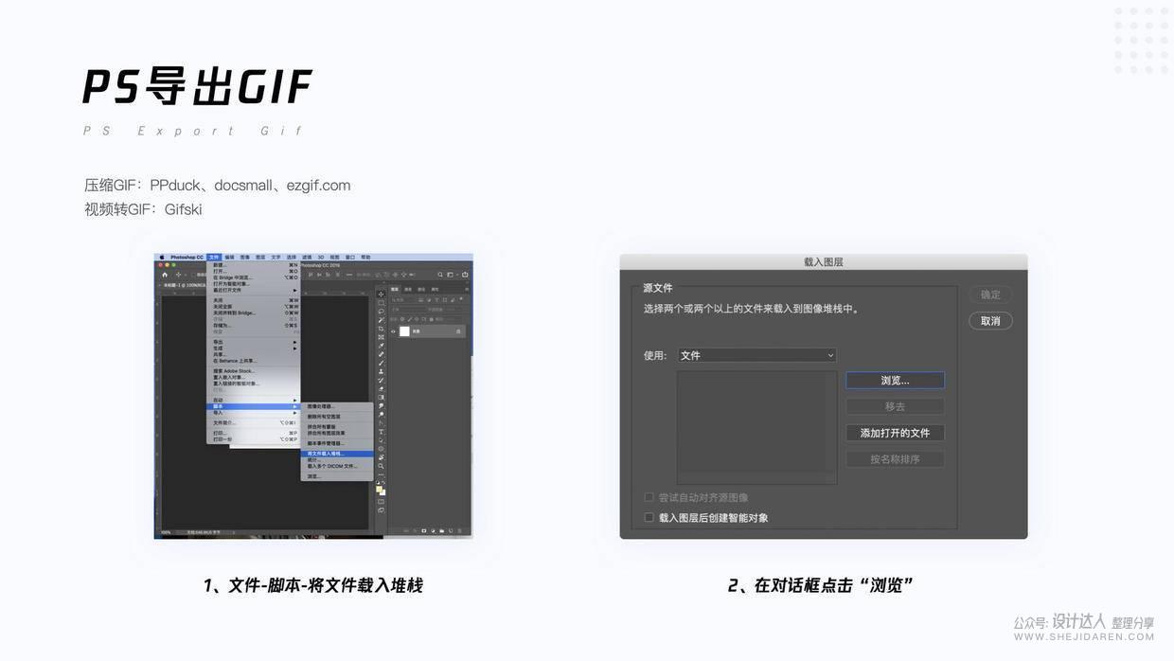Select the Lasso tool
The image size is (1174, 661).
[x=381, y=312]
